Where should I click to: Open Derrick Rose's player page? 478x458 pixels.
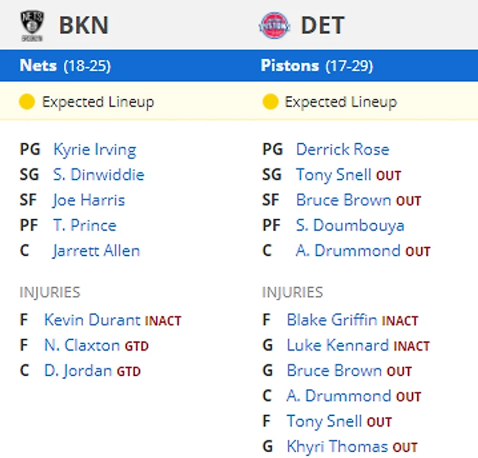tap(342, 149)
